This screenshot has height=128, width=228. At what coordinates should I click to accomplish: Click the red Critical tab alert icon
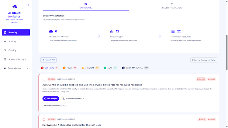click(x=42, y=68)
